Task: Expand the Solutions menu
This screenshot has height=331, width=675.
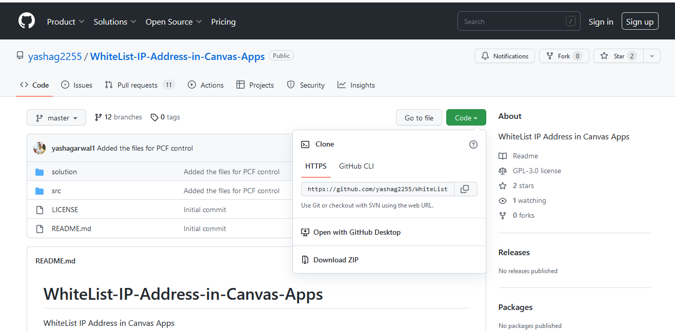Action: point(115,22)
